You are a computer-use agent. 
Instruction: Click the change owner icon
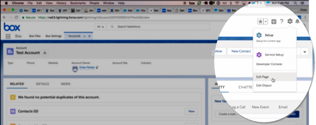click(x=97, y=68)
